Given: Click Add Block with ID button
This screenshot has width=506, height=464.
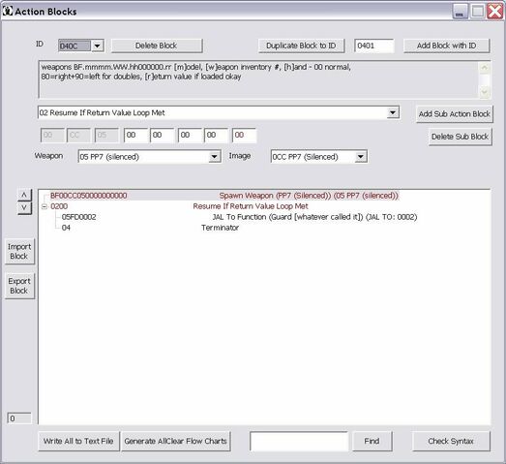Looking at the screenshot, I should pyautogui.click(x=446, y=46).
